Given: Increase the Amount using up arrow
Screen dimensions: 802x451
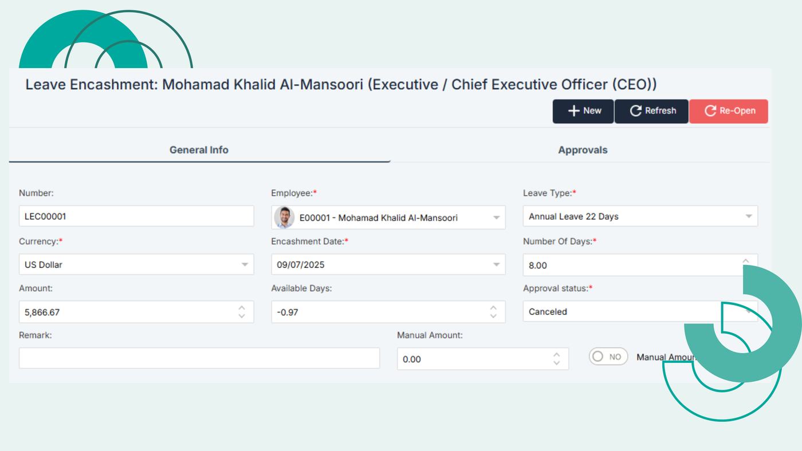Looking at the screenshot, I should [242, 308].
